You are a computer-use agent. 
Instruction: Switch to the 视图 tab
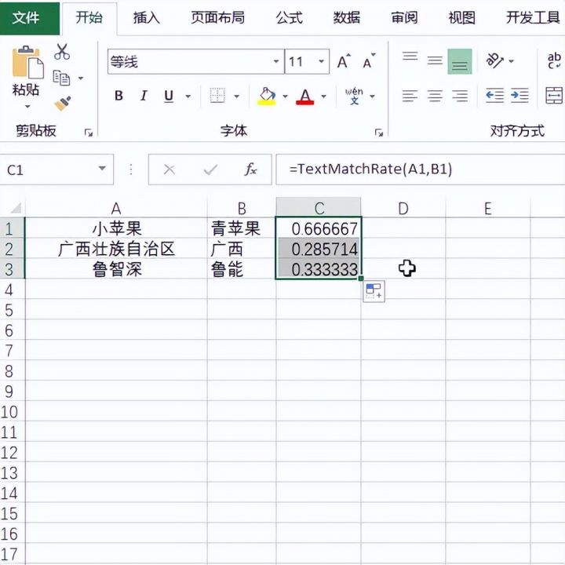click(461, 17)
